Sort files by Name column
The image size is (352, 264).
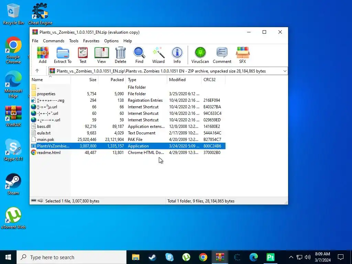point(50,80)
